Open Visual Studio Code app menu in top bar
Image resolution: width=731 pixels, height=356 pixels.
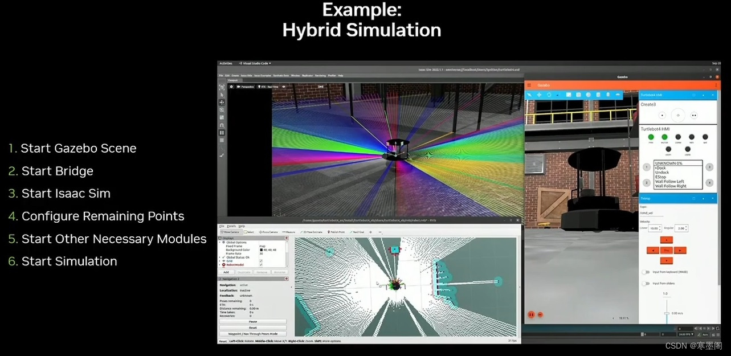256,63
